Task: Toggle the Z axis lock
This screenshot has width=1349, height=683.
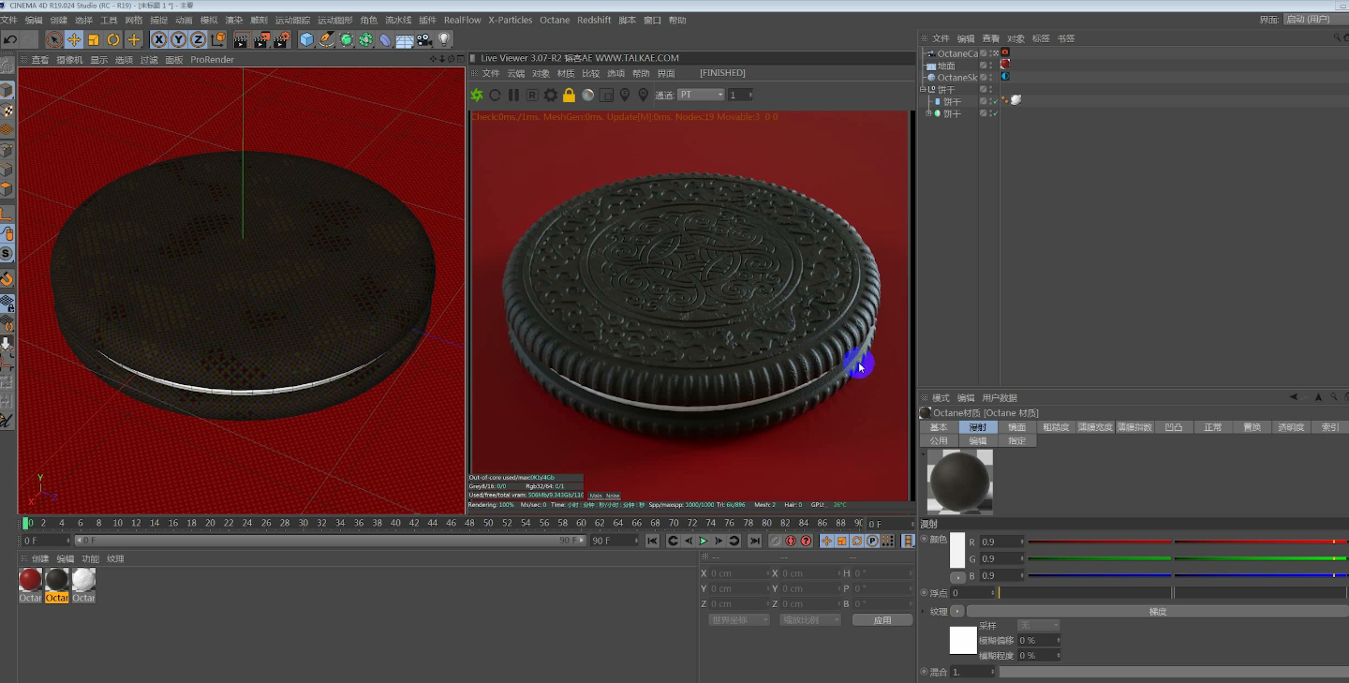Action: pos(198,39)
